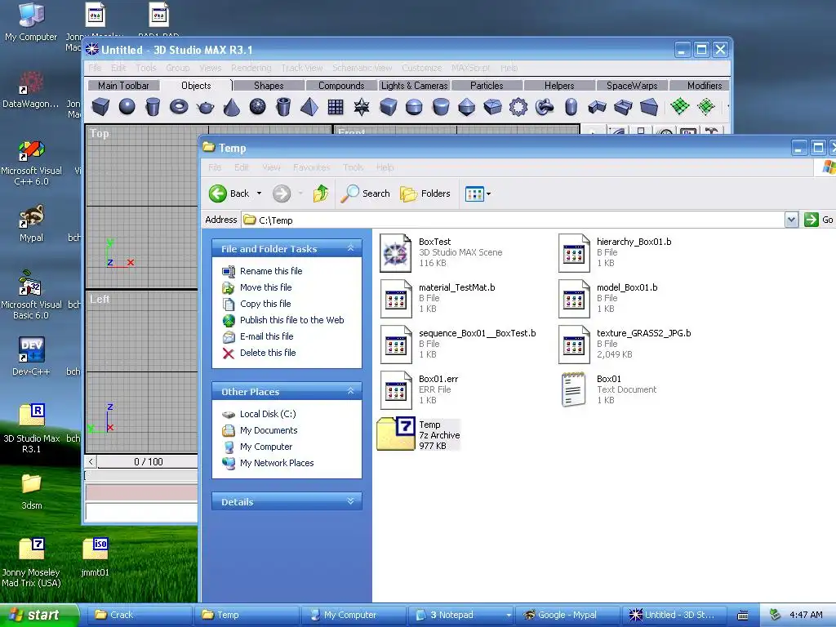Select the ChamferBox extended primitive icon

tap(388, 107)
